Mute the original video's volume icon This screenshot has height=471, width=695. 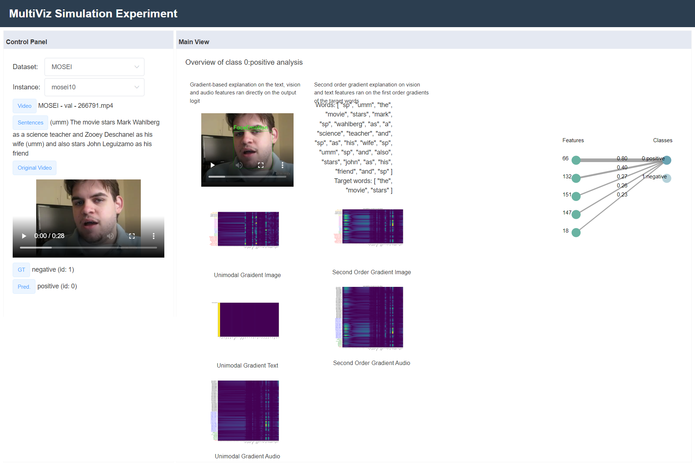click(x=110, y=236)
